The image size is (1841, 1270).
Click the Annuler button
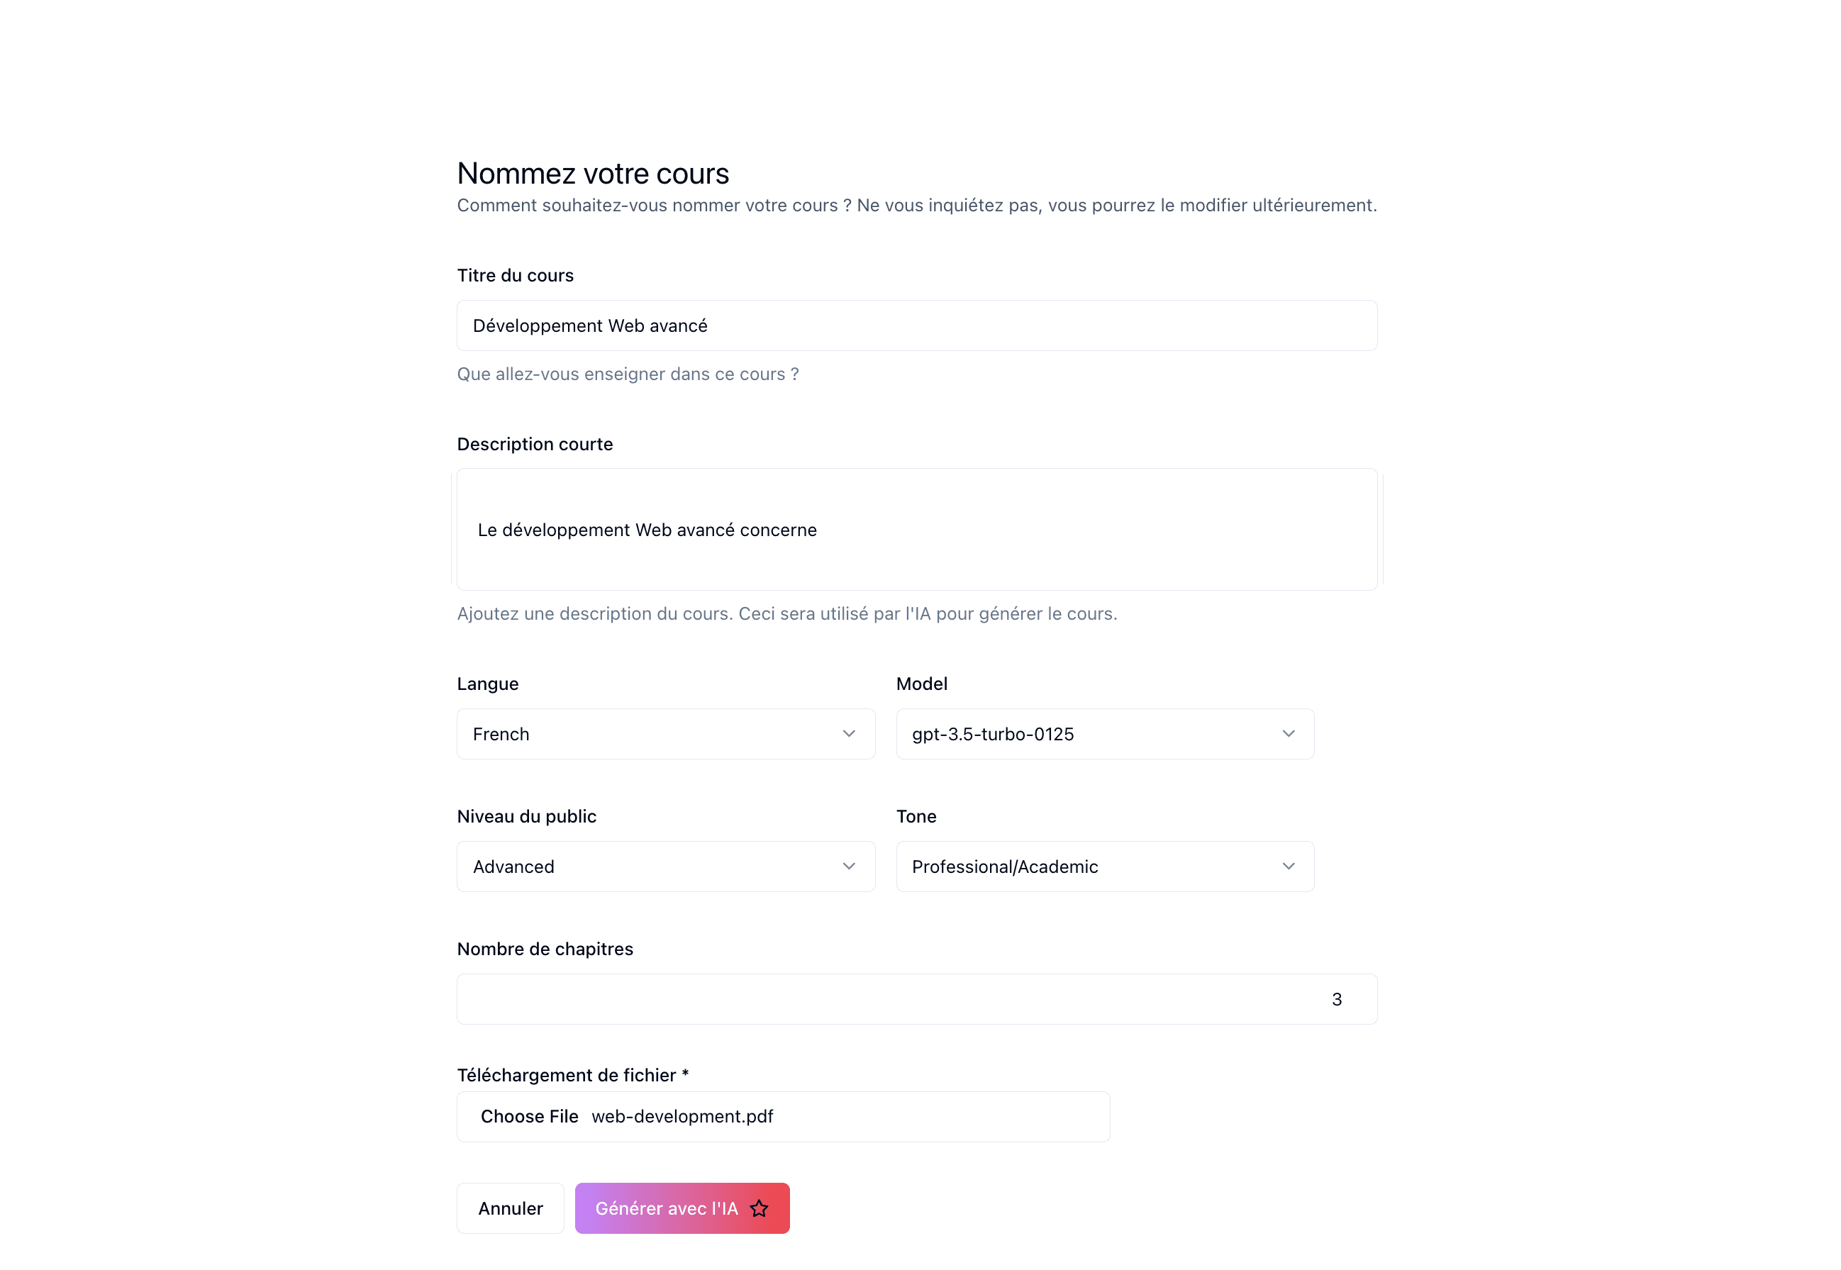click(510, 1208)
